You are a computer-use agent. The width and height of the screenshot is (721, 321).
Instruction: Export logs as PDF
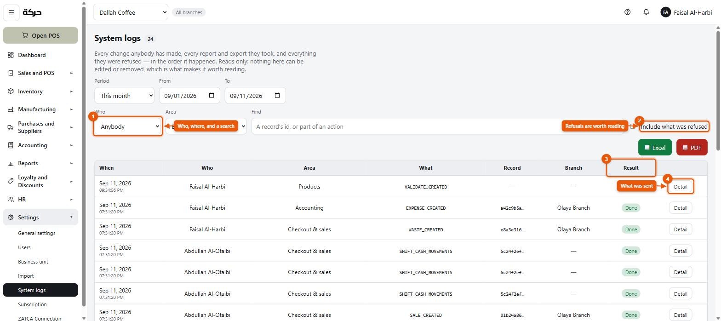click(692, 148)
